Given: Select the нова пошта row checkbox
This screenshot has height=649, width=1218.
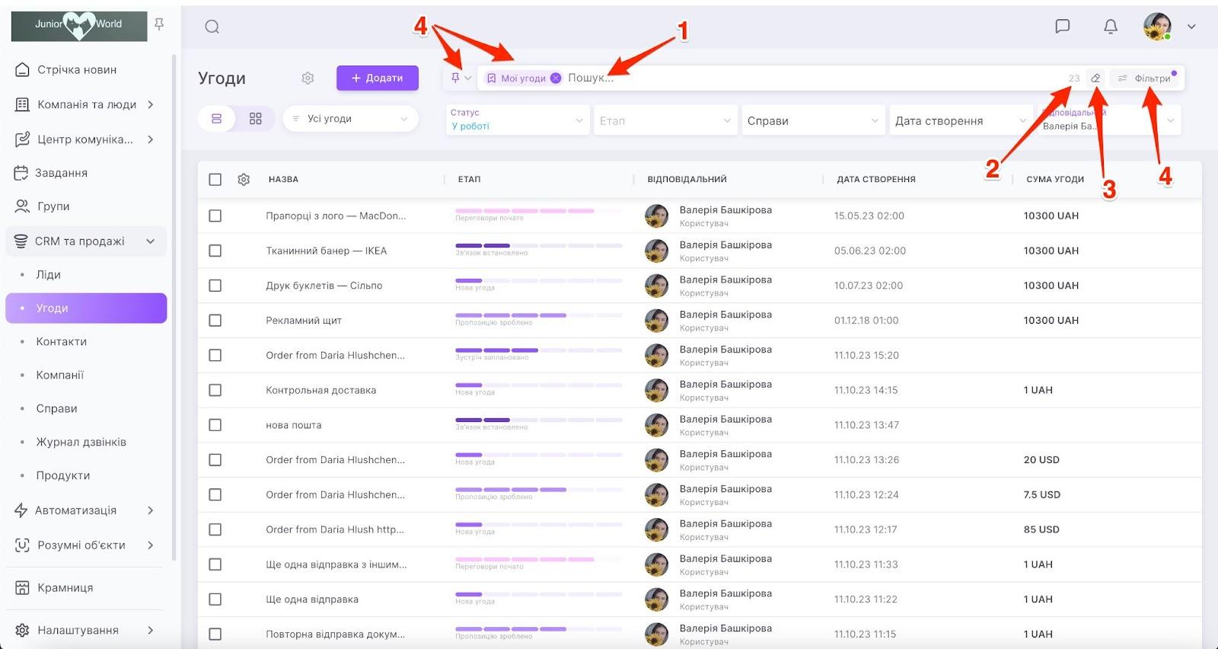Looking at the screenshot, I should click(215, 425).
